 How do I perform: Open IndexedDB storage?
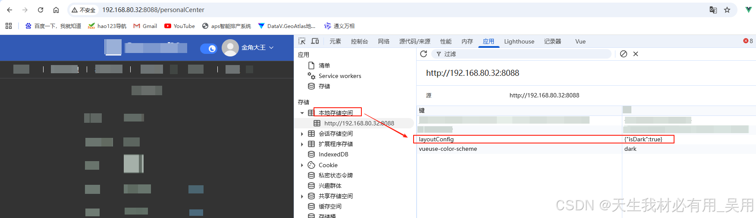[x=333, y=154]
